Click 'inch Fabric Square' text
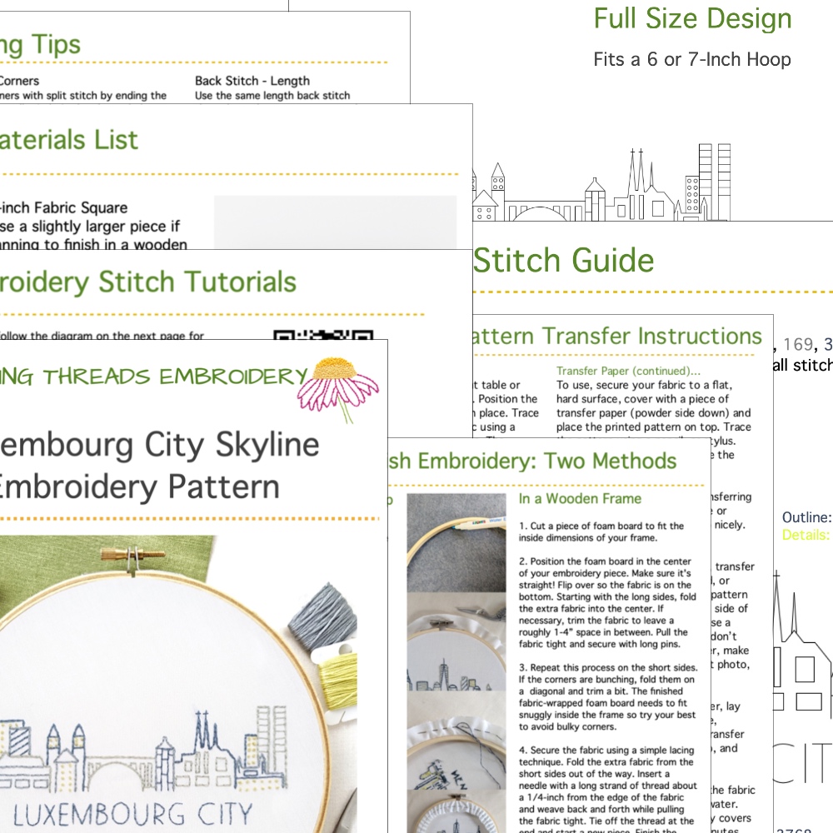 pos(64,207)
